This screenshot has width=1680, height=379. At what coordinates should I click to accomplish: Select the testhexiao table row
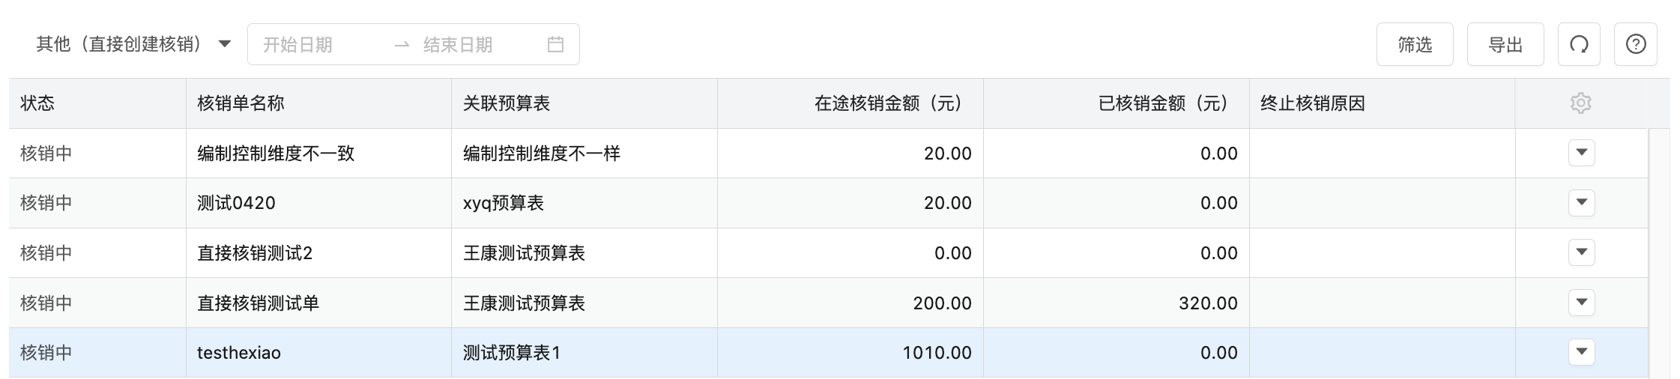[828, 352]
